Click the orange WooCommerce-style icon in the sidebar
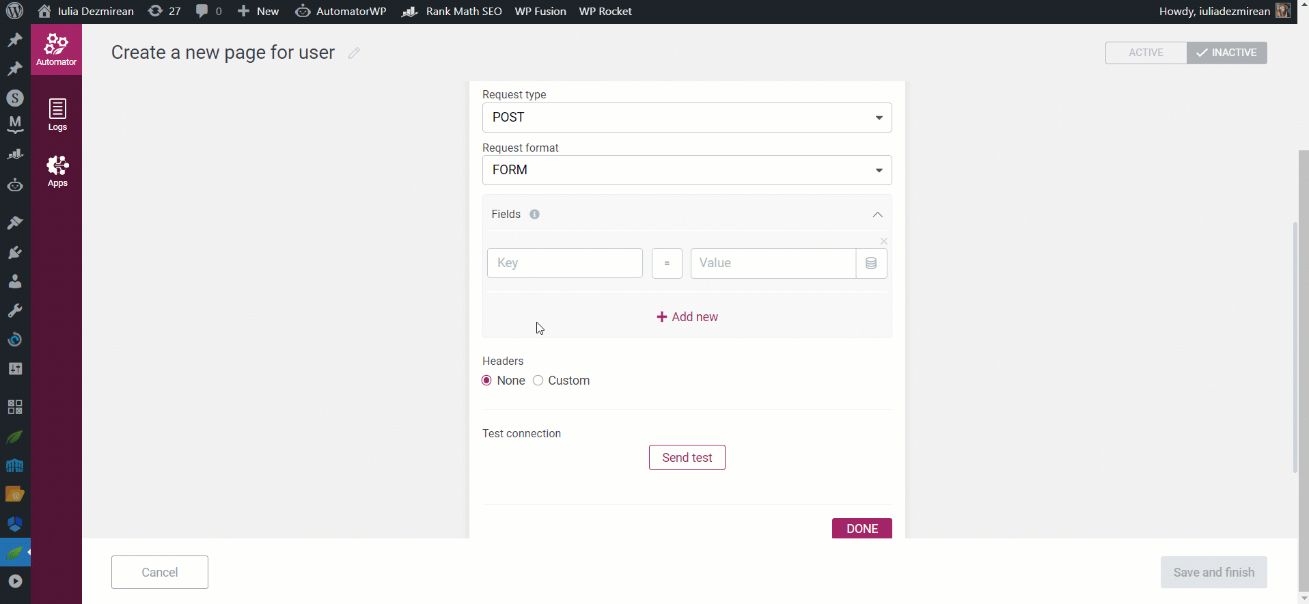1309x604 pixels. tap(15, 494)
